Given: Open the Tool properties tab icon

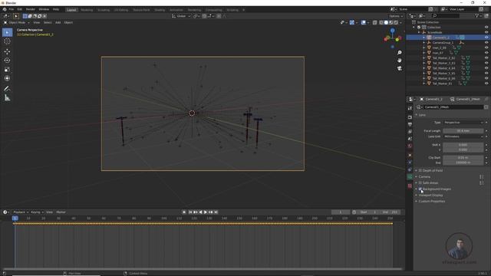Looking at the screenshot, I should [410, 108].
